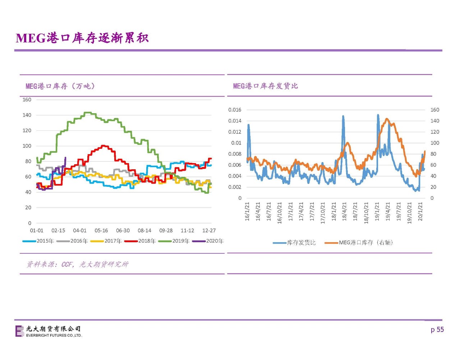Click the date label "19/4/21"

[388, 211]
